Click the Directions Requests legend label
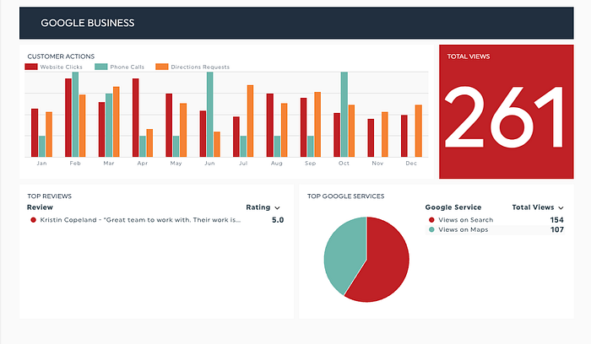Screen dimensions: 591x344 (x=200, y=67)
